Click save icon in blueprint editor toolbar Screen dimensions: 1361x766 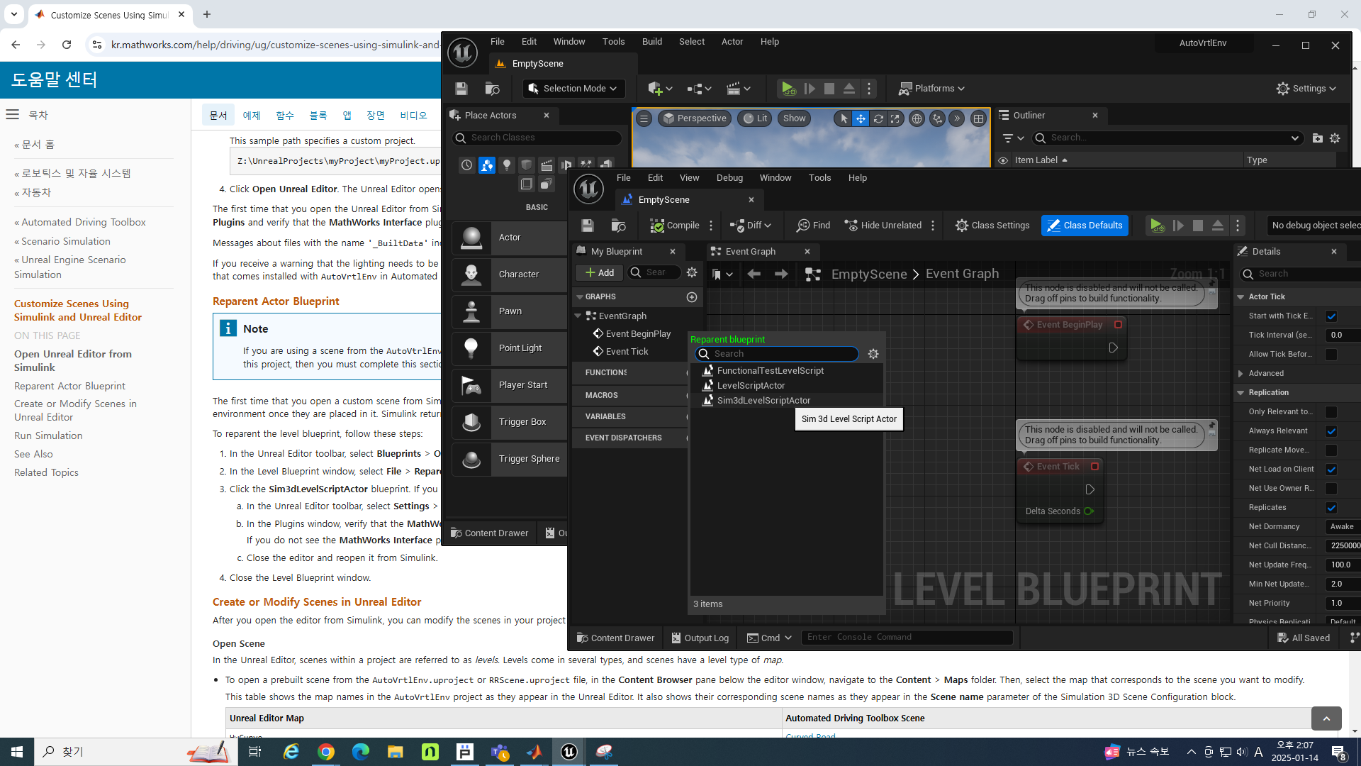coord(588,226)
